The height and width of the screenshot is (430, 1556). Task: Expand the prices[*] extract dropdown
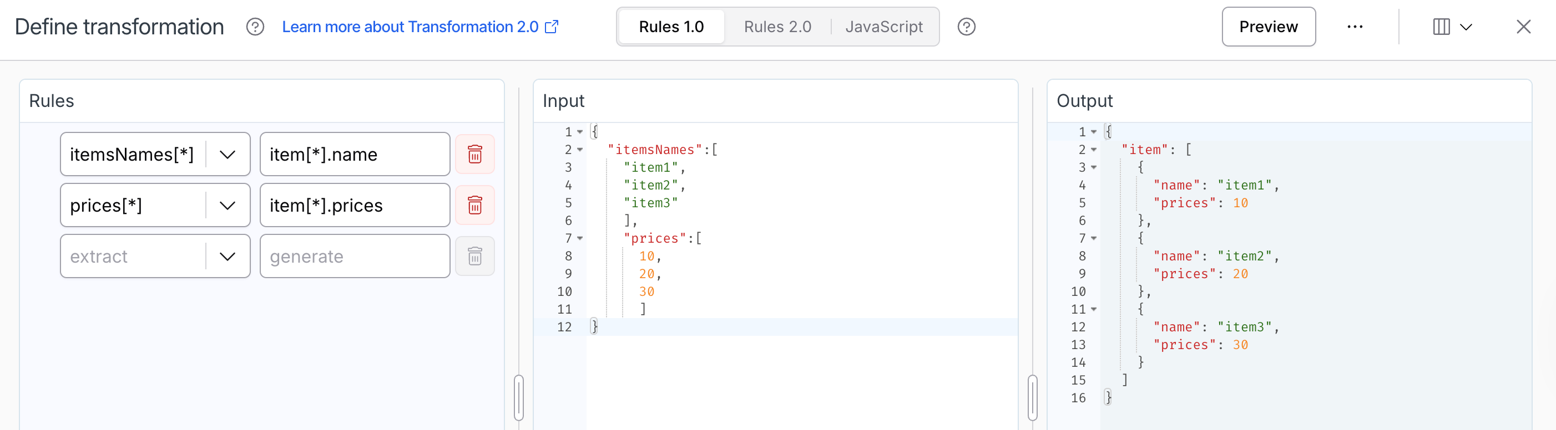point(227,206)
